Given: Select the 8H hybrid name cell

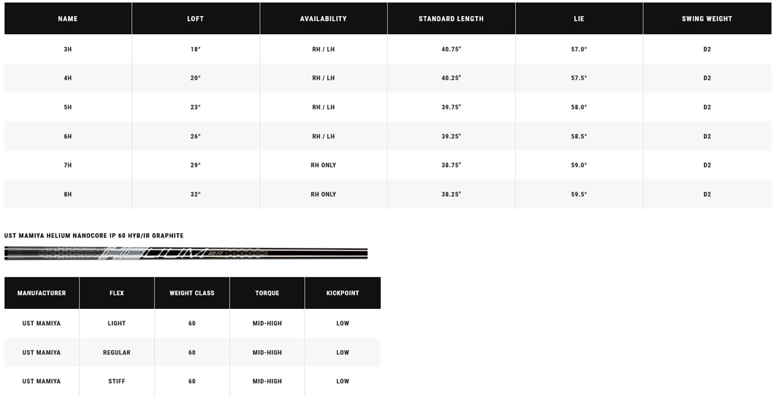Looking at the screenshot, I should click(68, 194).
